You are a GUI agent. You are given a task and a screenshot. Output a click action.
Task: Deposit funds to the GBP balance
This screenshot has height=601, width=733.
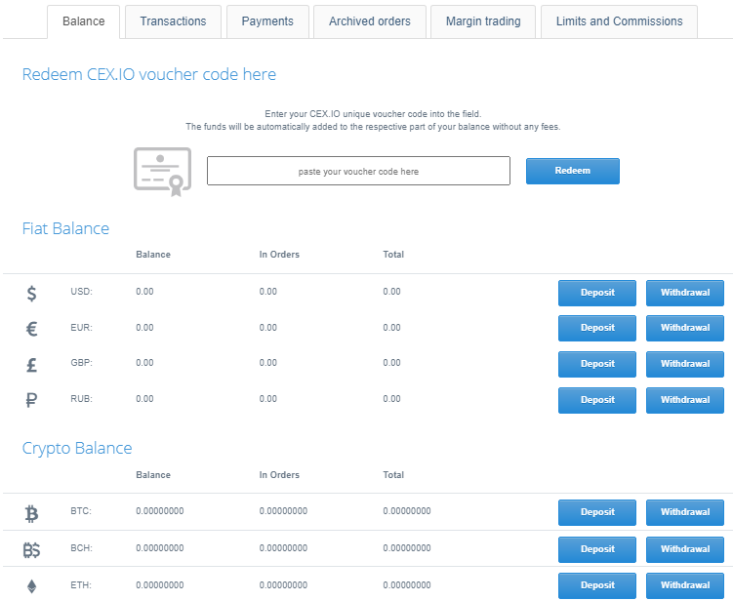(597, 364)
